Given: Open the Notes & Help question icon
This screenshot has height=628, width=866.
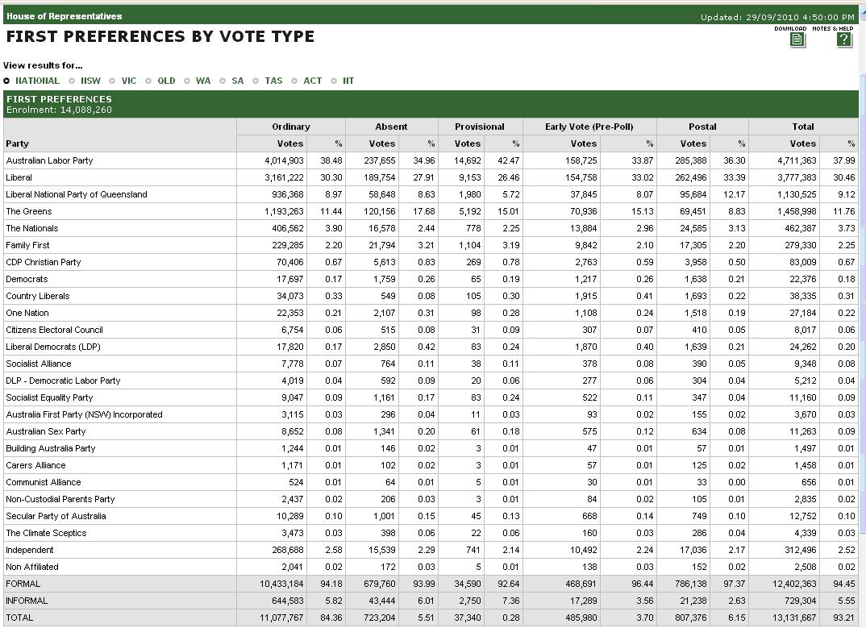Looking at the screenshot, I should click(843, 40).
